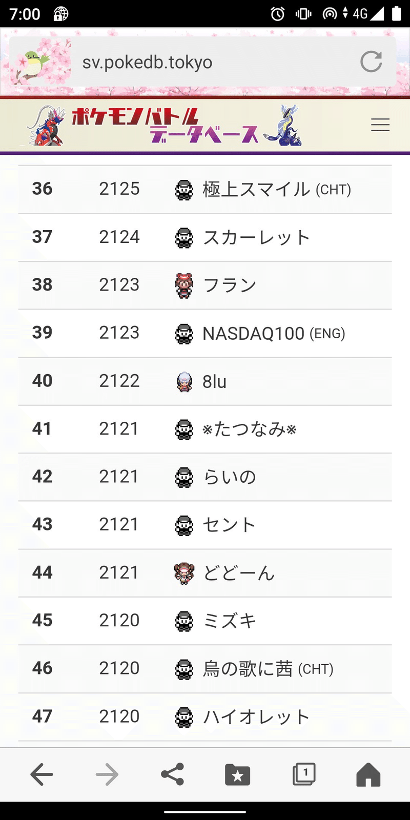
Task: Tap the Pokémon Battle Database logo
Action: click(x=164, y=126)
